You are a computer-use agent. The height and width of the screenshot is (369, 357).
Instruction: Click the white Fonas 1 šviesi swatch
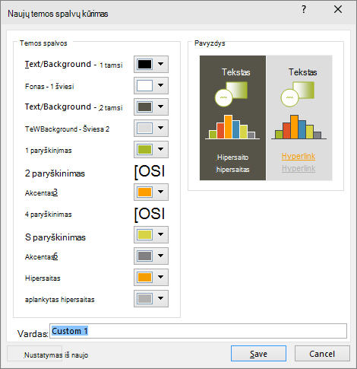[144, 86]
